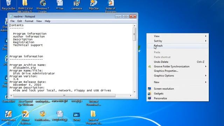Expand the Groove Folder Synchronization submenu
The image size is (224, 126).
(177, 66)
